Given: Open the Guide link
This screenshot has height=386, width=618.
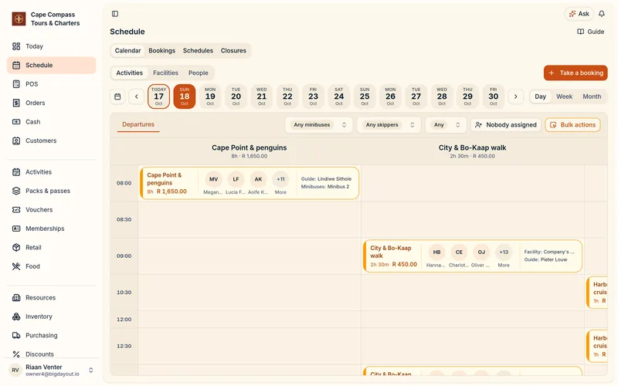Looking at the screenshot, I should [x=590, y=32].
